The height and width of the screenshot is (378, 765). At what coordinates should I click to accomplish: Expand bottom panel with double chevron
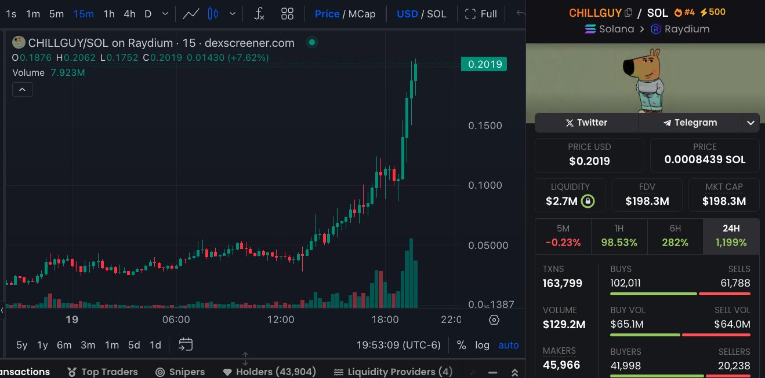[514, 372]
